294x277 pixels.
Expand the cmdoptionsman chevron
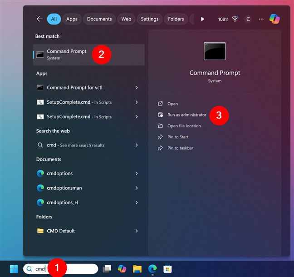[x=137, y=188]
